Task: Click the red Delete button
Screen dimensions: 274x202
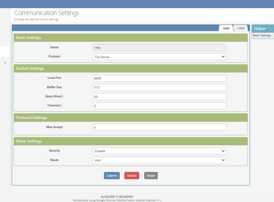Action: click(131, 175)
